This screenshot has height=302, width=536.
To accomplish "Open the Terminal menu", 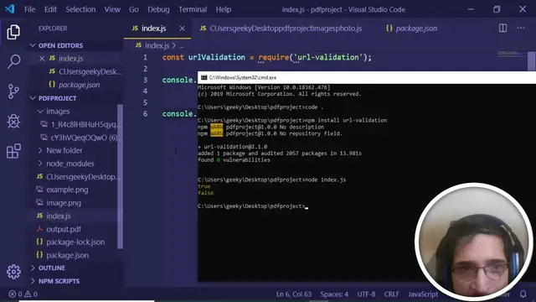I will click(193, 9).
